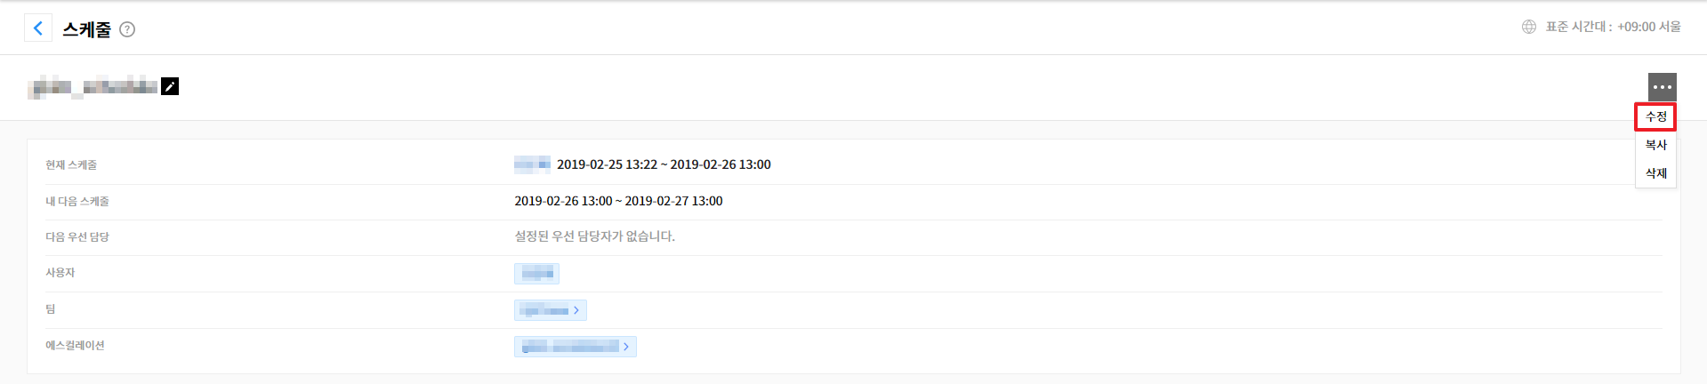Click the back arrow button
Screen dimensions: 1707x384
pos(37,28)
